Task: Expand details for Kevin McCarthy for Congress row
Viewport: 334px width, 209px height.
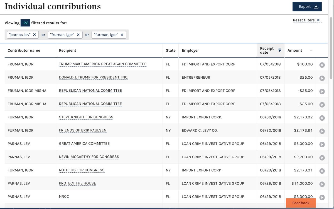Action: (x=322, y=158)
